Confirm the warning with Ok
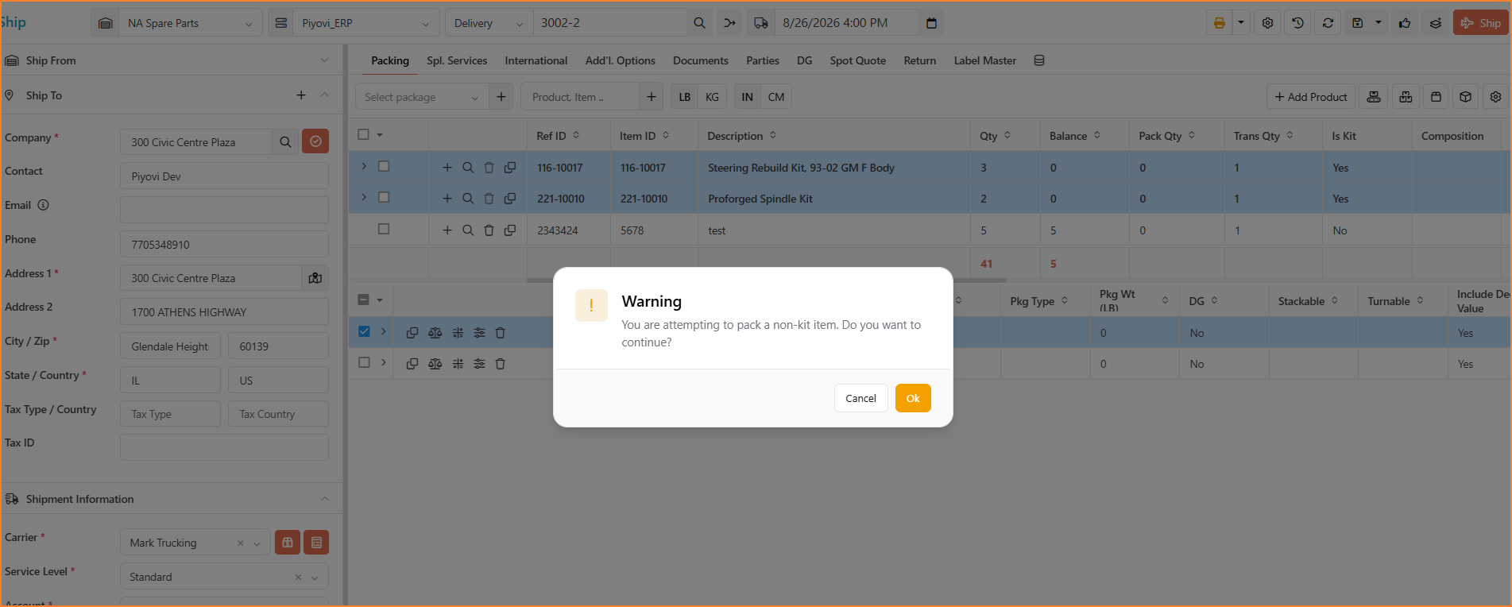 (x=913, y=398)
